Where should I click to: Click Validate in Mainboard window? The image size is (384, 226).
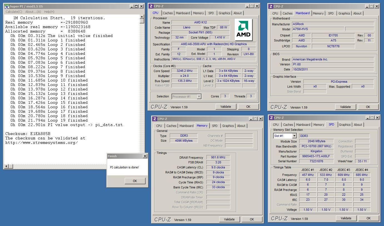(x=345, y=107)
